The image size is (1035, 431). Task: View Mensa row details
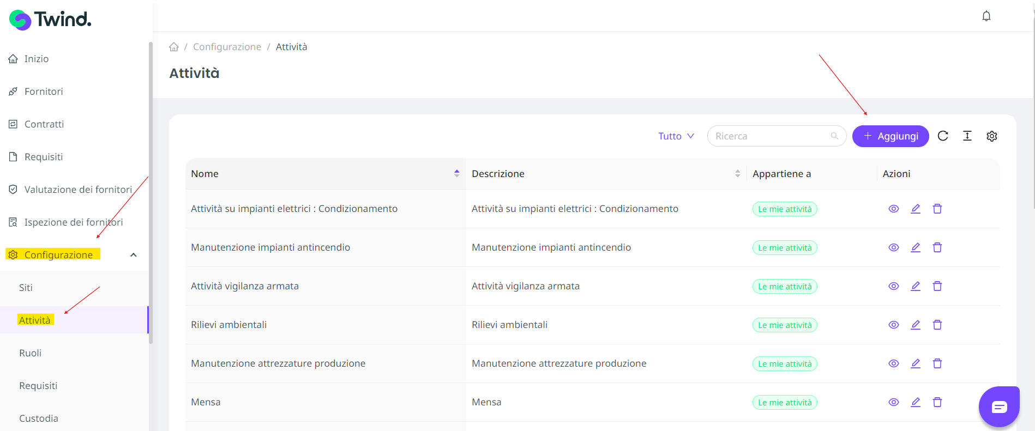coord(894,402)
